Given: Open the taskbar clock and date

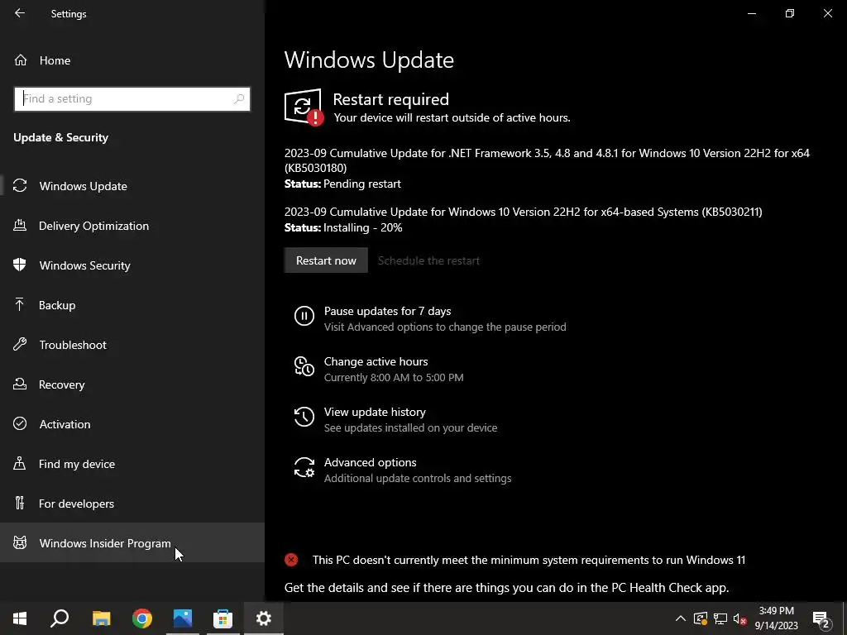Looking at the screenshot, I should (776, 618).
